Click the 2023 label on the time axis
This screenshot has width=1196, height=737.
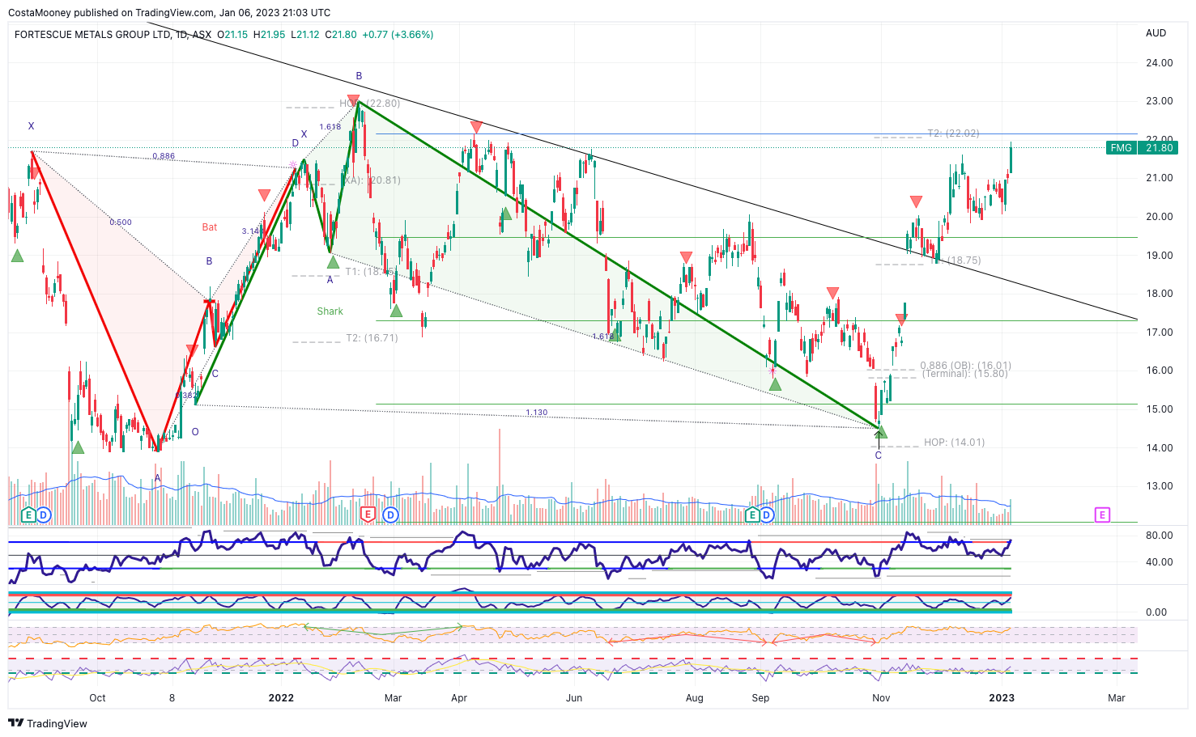(1002, 698)
